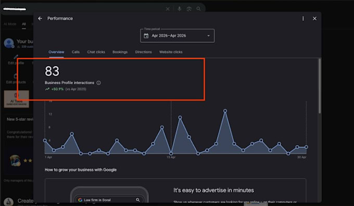Viewport: 354px width, 206px height.
Task: Click the first data point at 1 Apr
Action: click(45, 140)
